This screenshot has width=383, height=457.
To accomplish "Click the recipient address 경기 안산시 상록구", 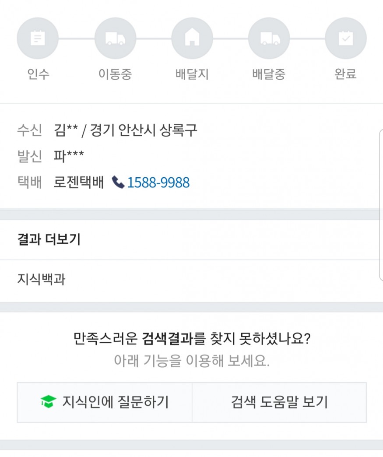I will [144, 130].
